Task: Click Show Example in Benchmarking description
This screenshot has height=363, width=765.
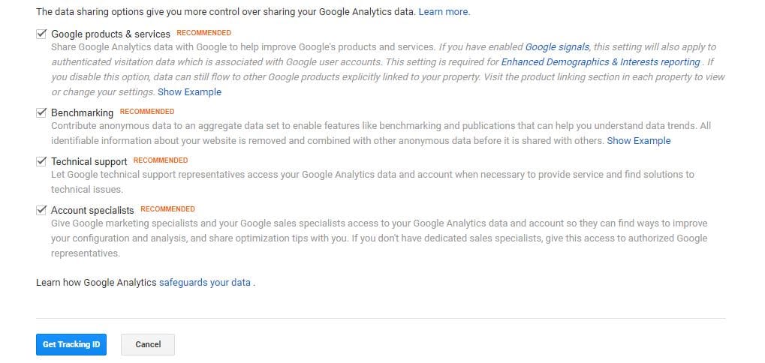Action: click(639, 141)
